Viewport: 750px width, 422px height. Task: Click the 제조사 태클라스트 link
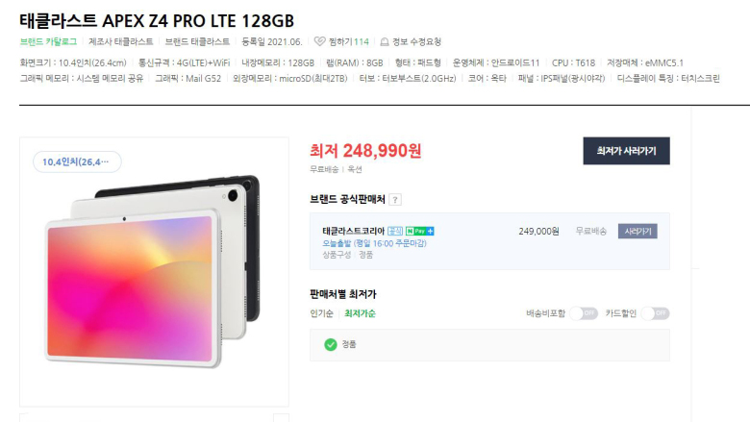coord(120,42)
